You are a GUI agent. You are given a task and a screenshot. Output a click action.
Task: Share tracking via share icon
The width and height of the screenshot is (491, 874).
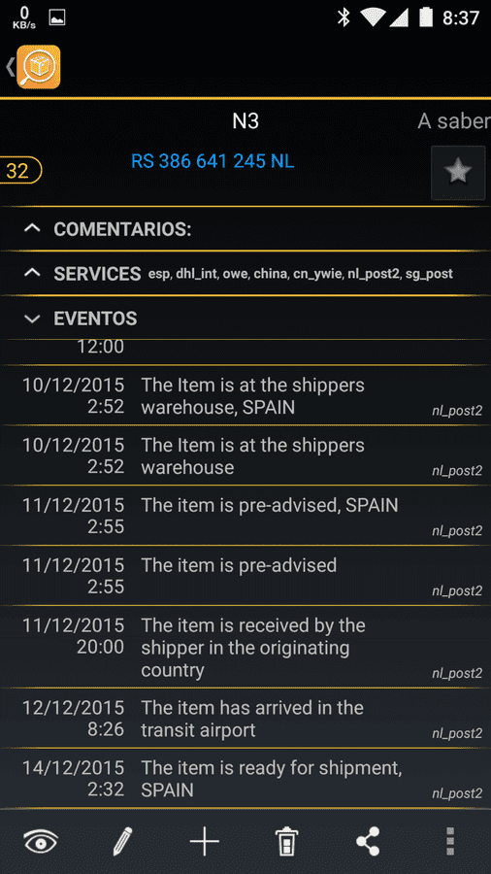(368, 841)
